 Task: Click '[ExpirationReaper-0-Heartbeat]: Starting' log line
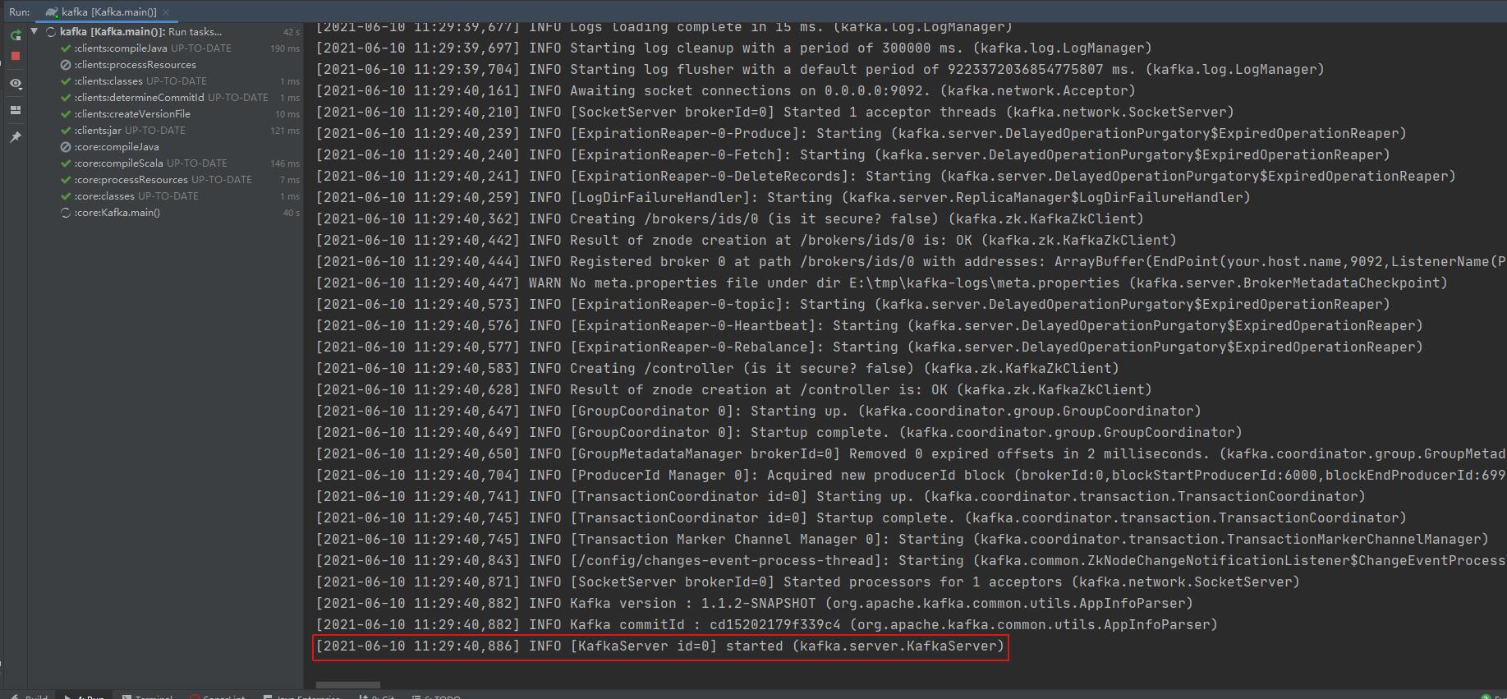point(870,326)
